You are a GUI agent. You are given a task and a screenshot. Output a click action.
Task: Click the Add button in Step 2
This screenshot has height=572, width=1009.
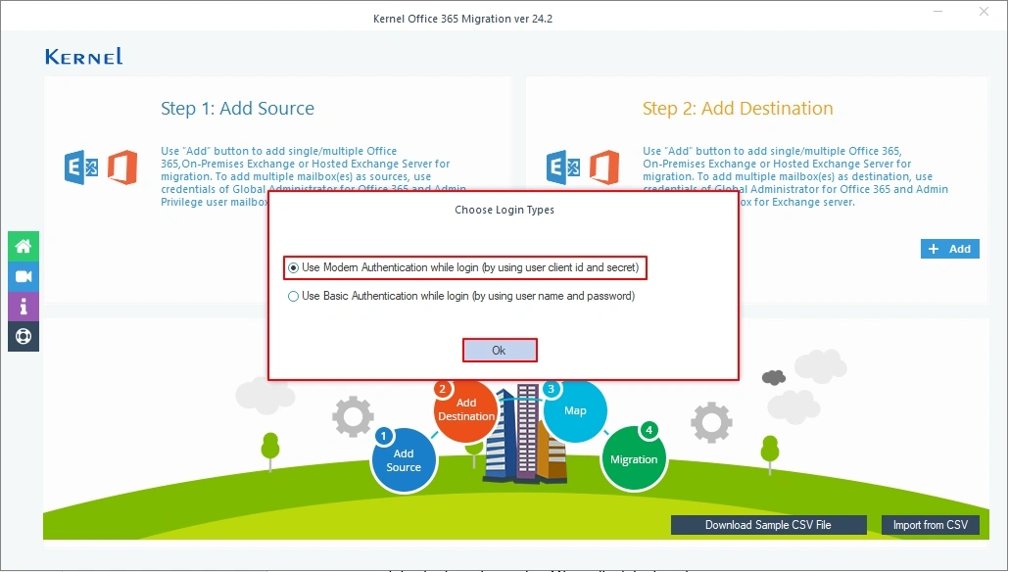(x=949, y=249)
